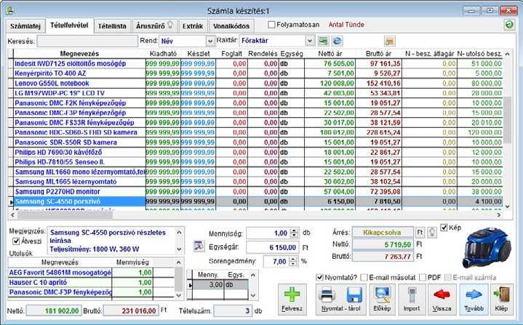Click the Előkép preview button
Image resolution: width=523 pixels, height=325 pixels.
pos(382,300)
